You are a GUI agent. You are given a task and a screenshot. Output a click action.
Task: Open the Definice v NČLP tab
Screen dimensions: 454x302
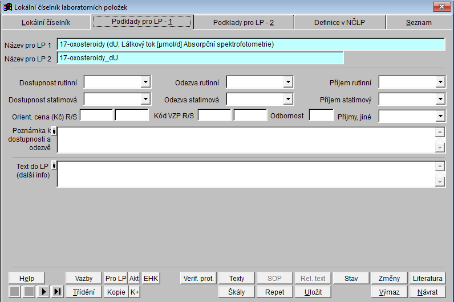pyautogui.click(x=340, y=23)
